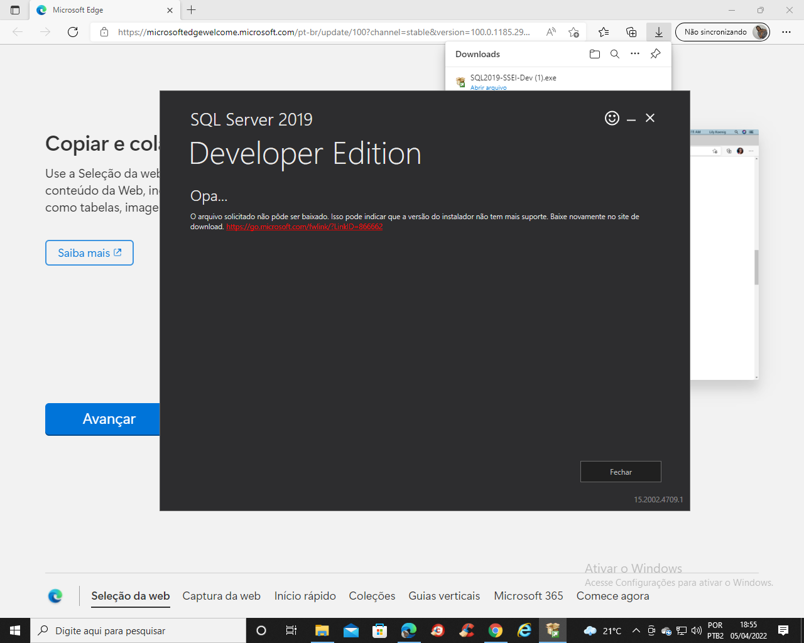Switch to Edge on taskbar

pyautogui.click(x=409, y=630)
